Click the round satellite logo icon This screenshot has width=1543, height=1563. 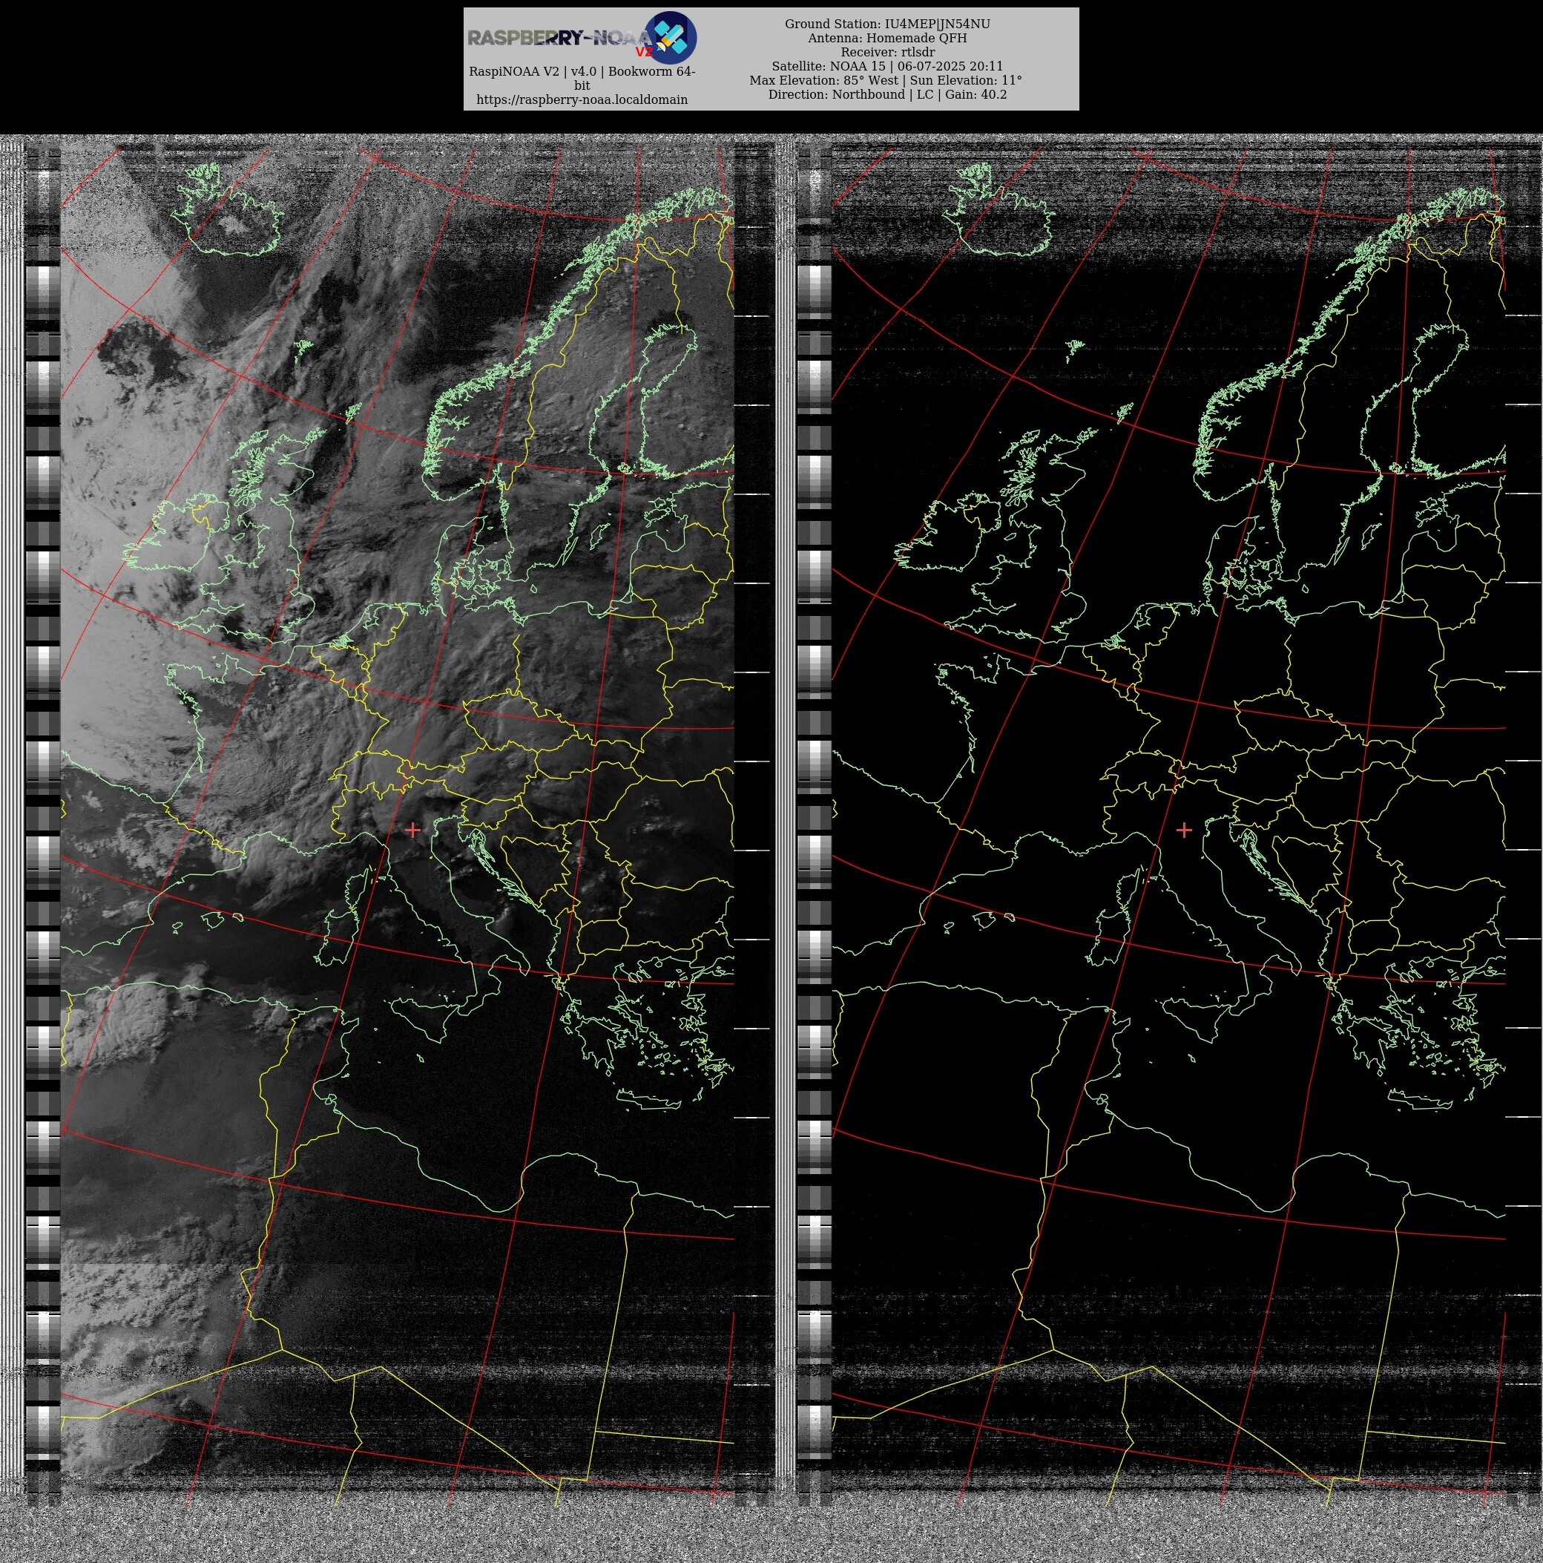click(x=671, y=38)
